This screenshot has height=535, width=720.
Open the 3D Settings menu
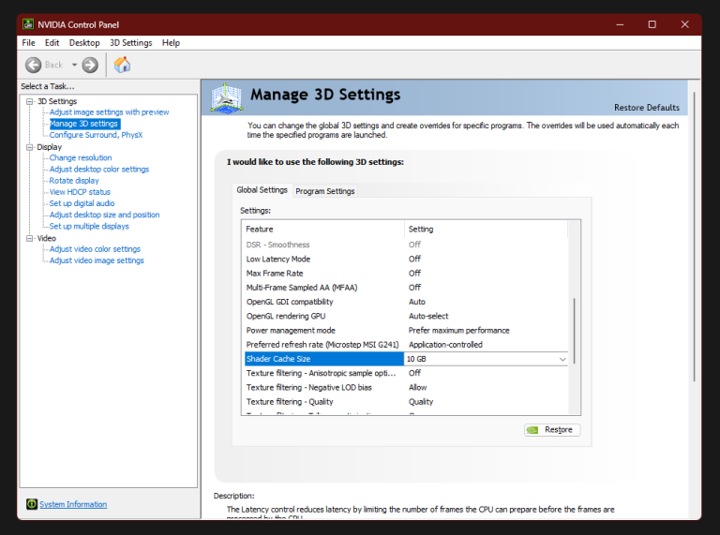click(x=130, y=43)
